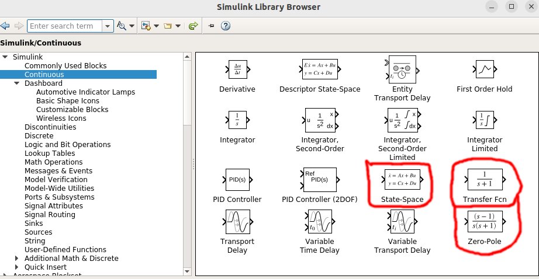This screenshot has width=539, height=279.
Task: Select Model Verification library
Action: tap(56, 179)
